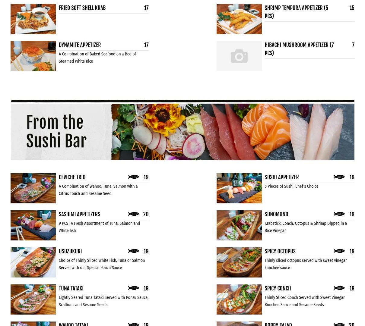Click the From the Sushi Bar banner
The width and height of the screenshot is (365, 326).
coord(182,130)
